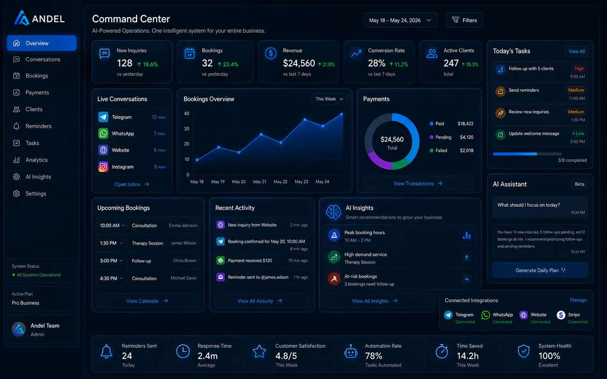Open Analytics in the sidebar
This screenshot has width=607, height=379.
[41, 160]
